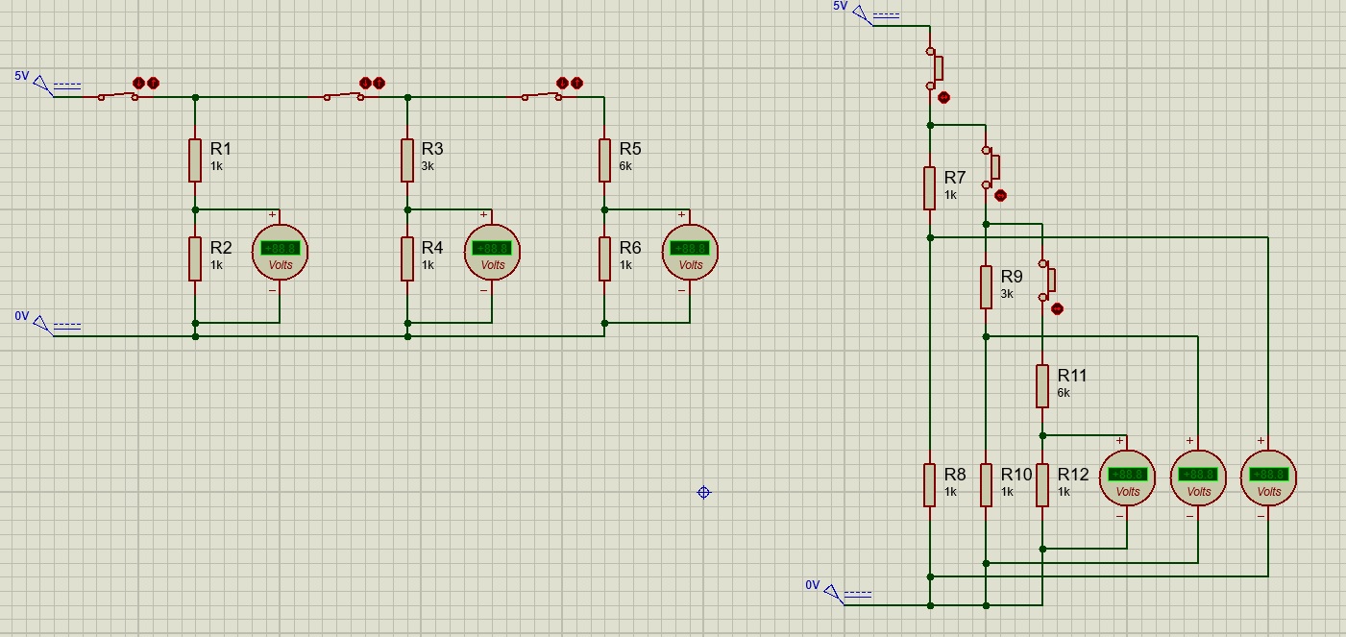Screen dimensions: 1346x637
Task: Click the green display on the R2 voltmeter
Action: click(281, 248)
